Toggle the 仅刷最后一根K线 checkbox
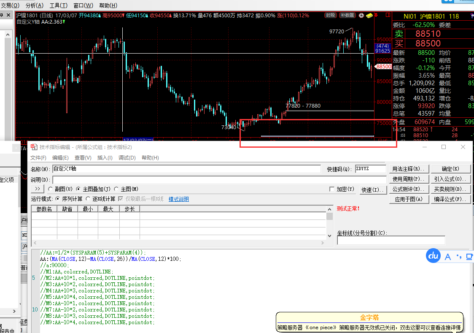This screenshot has width=474, height=333. point(121,199)
